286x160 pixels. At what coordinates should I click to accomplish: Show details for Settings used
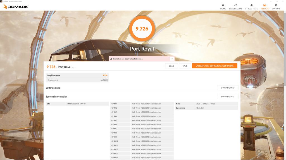click(228, 88)
